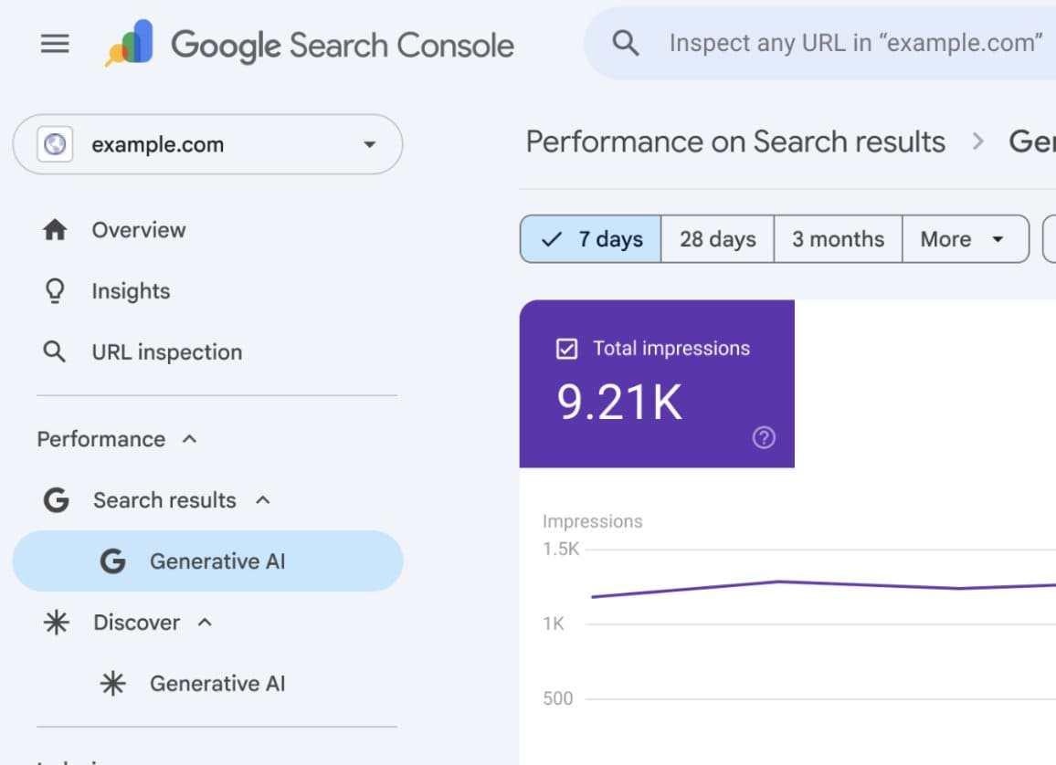The image size is (1056, 765).
Task: Click the Discover asterisk icon
Action: (x=56, y=623)
